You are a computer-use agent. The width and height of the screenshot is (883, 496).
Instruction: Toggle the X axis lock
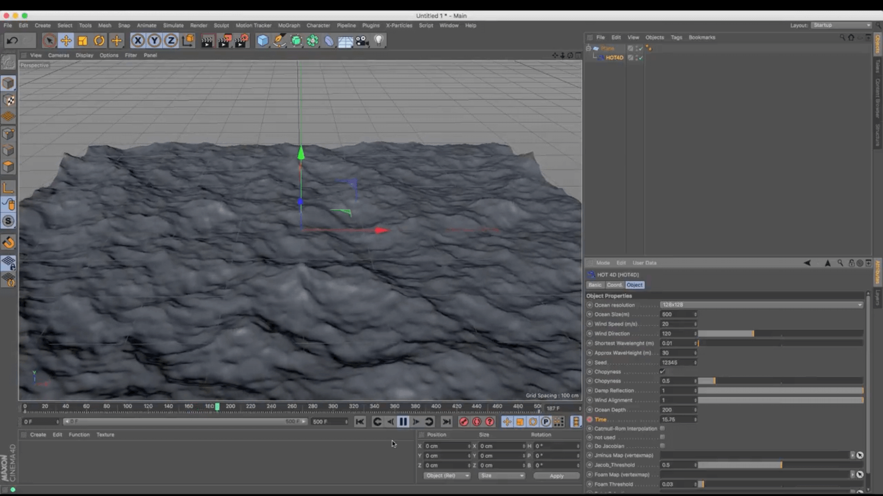138,40
